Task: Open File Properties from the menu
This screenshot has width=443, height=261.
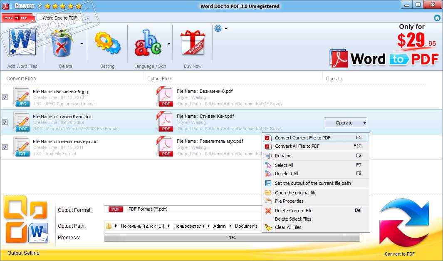Action: 316,201
